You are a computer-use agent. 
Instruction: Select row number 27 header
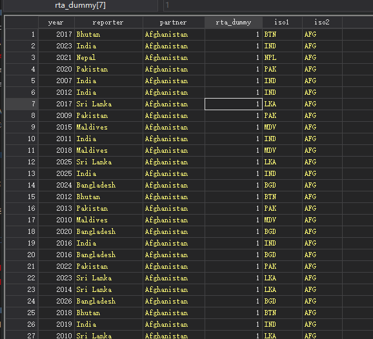tap(22, 335)
